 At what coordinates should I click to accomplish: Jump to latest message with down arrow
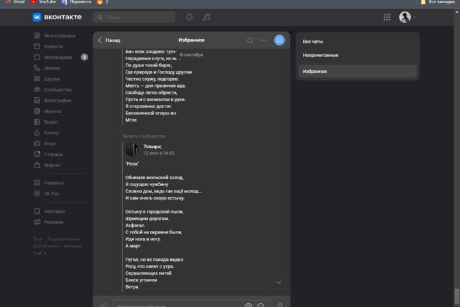coord(279,282)
